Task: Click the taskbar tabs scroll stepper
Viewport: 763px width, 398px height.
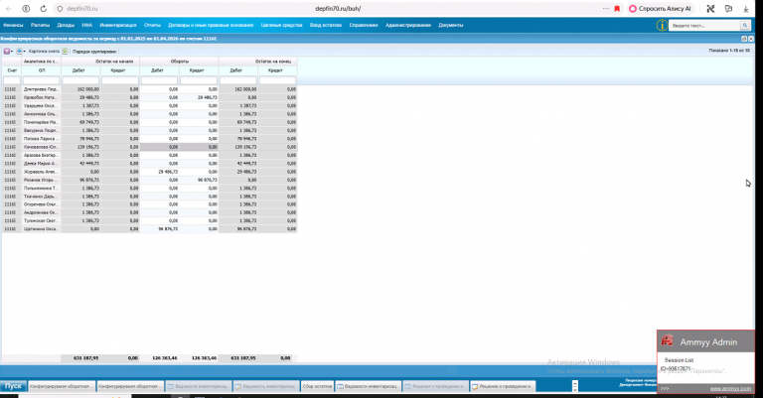Action: point(574,386)
